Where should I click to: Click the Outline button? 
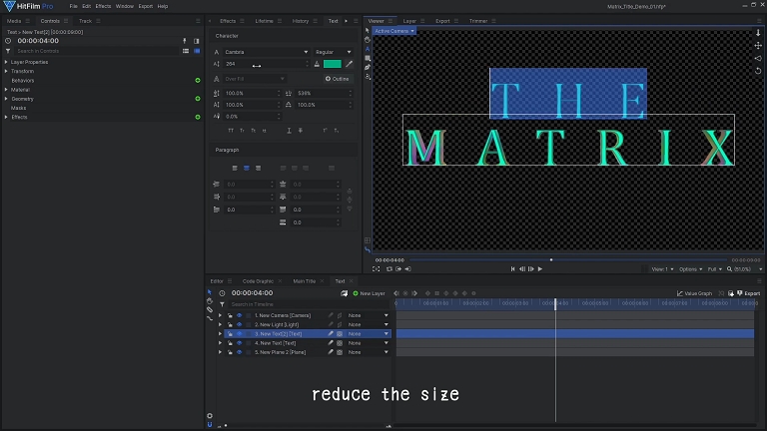[x=338, y=78]
